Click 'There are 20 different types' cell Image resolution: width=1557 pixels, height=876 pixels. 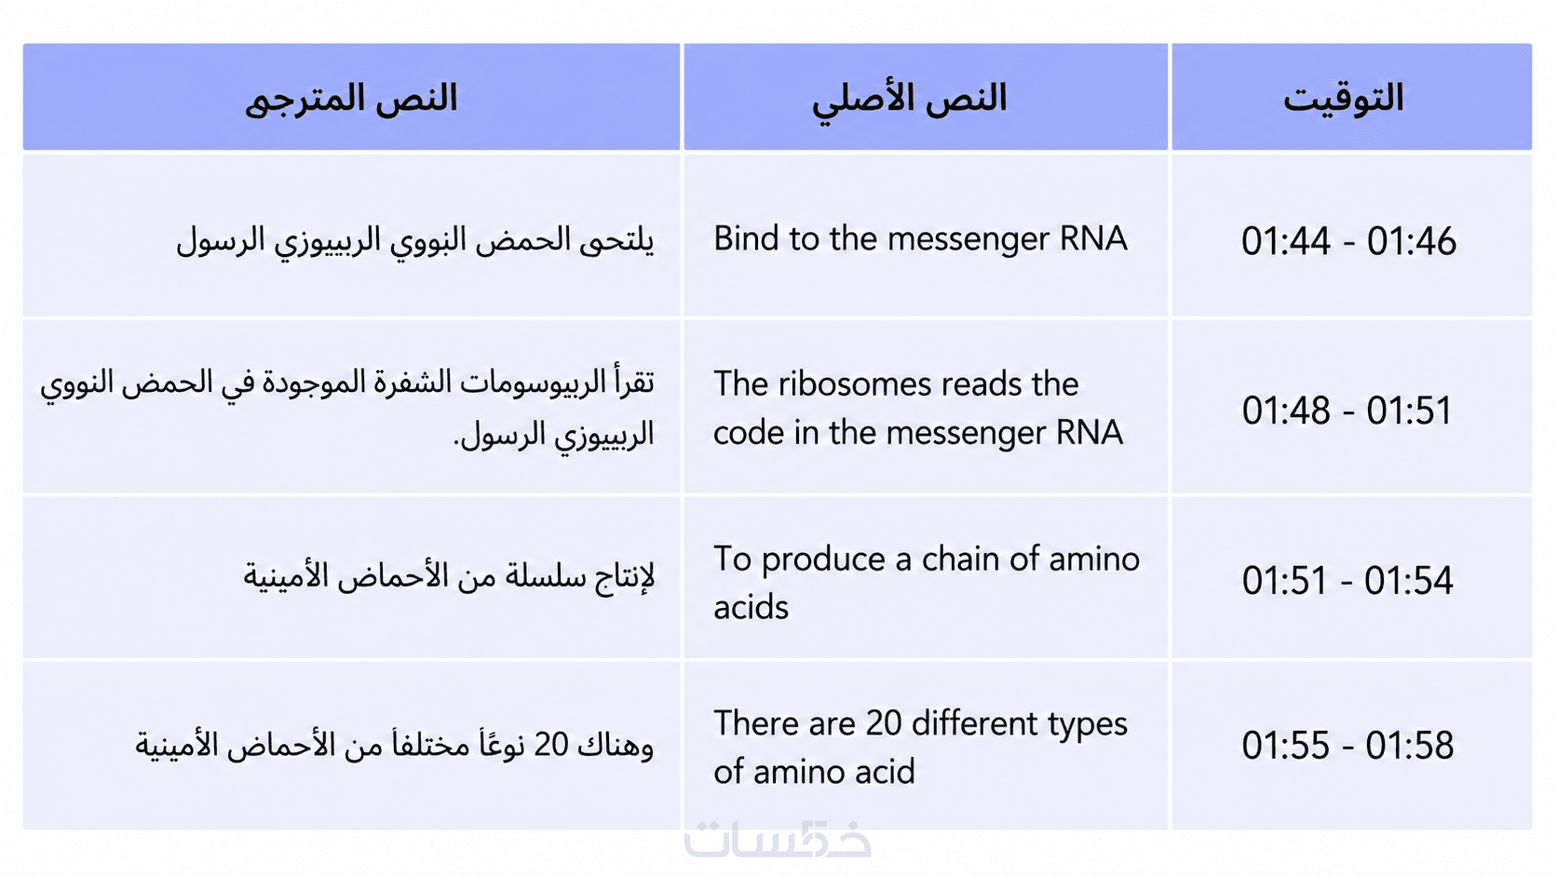920,748
